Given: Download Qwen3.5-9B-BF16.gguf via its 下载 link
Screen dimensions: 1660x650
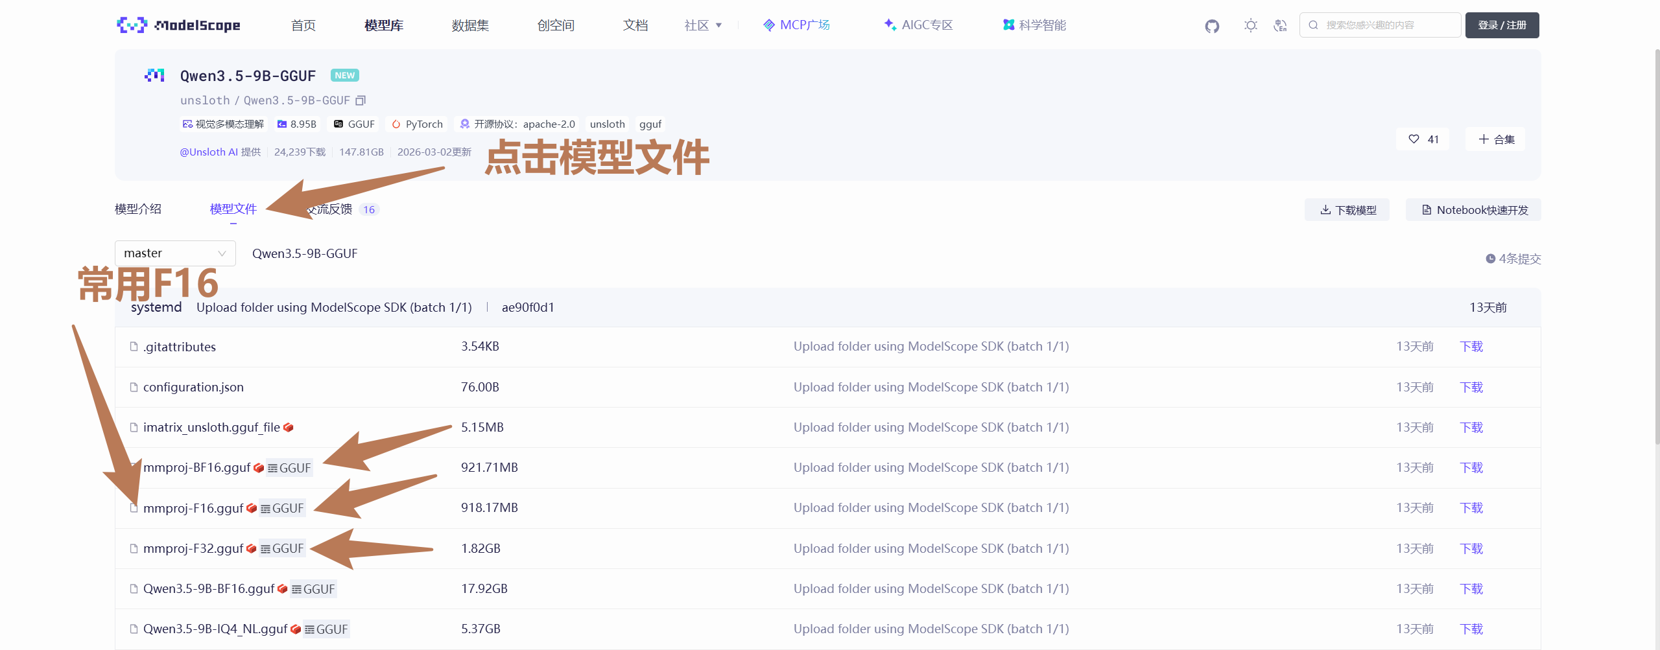Looking at the screenshot, I should tap(1471, 588).
